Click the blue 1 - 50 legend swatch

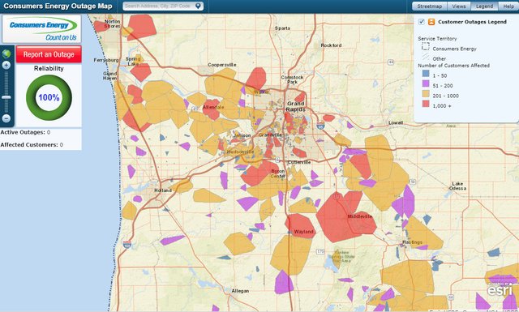(x=426, y=74)
